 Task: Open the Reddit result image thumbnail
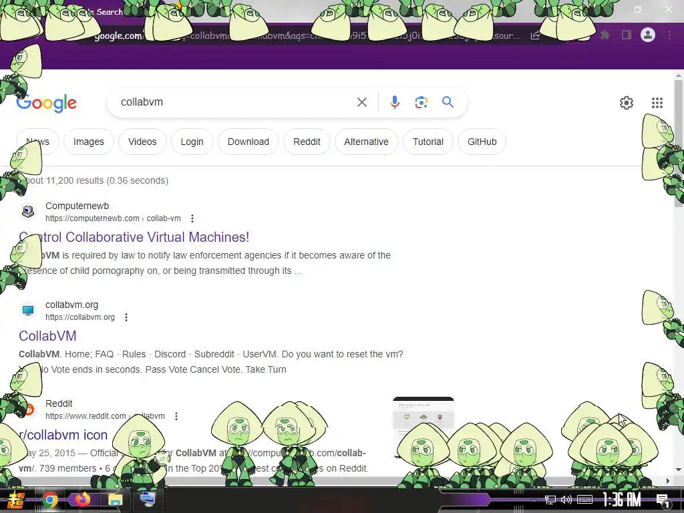click(x=423, y=427)
